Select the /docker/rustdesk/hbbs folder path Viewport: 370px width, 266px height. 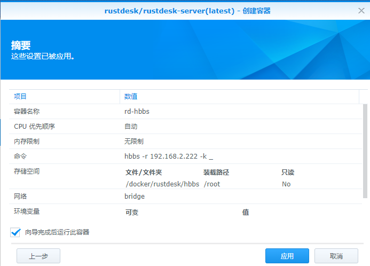(x=162, y=184)
